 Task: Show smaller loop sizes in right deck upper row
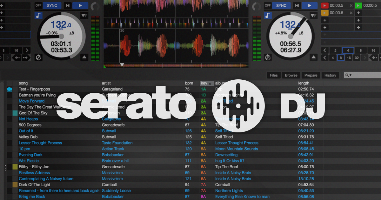(325, 50)
